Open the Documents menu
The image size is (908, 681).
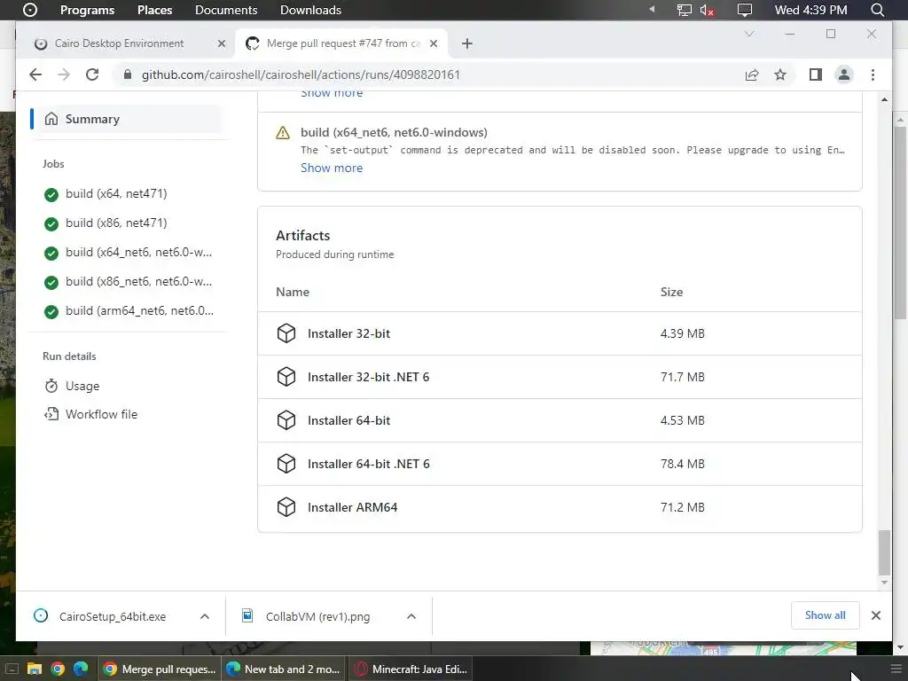coord(226,10)
